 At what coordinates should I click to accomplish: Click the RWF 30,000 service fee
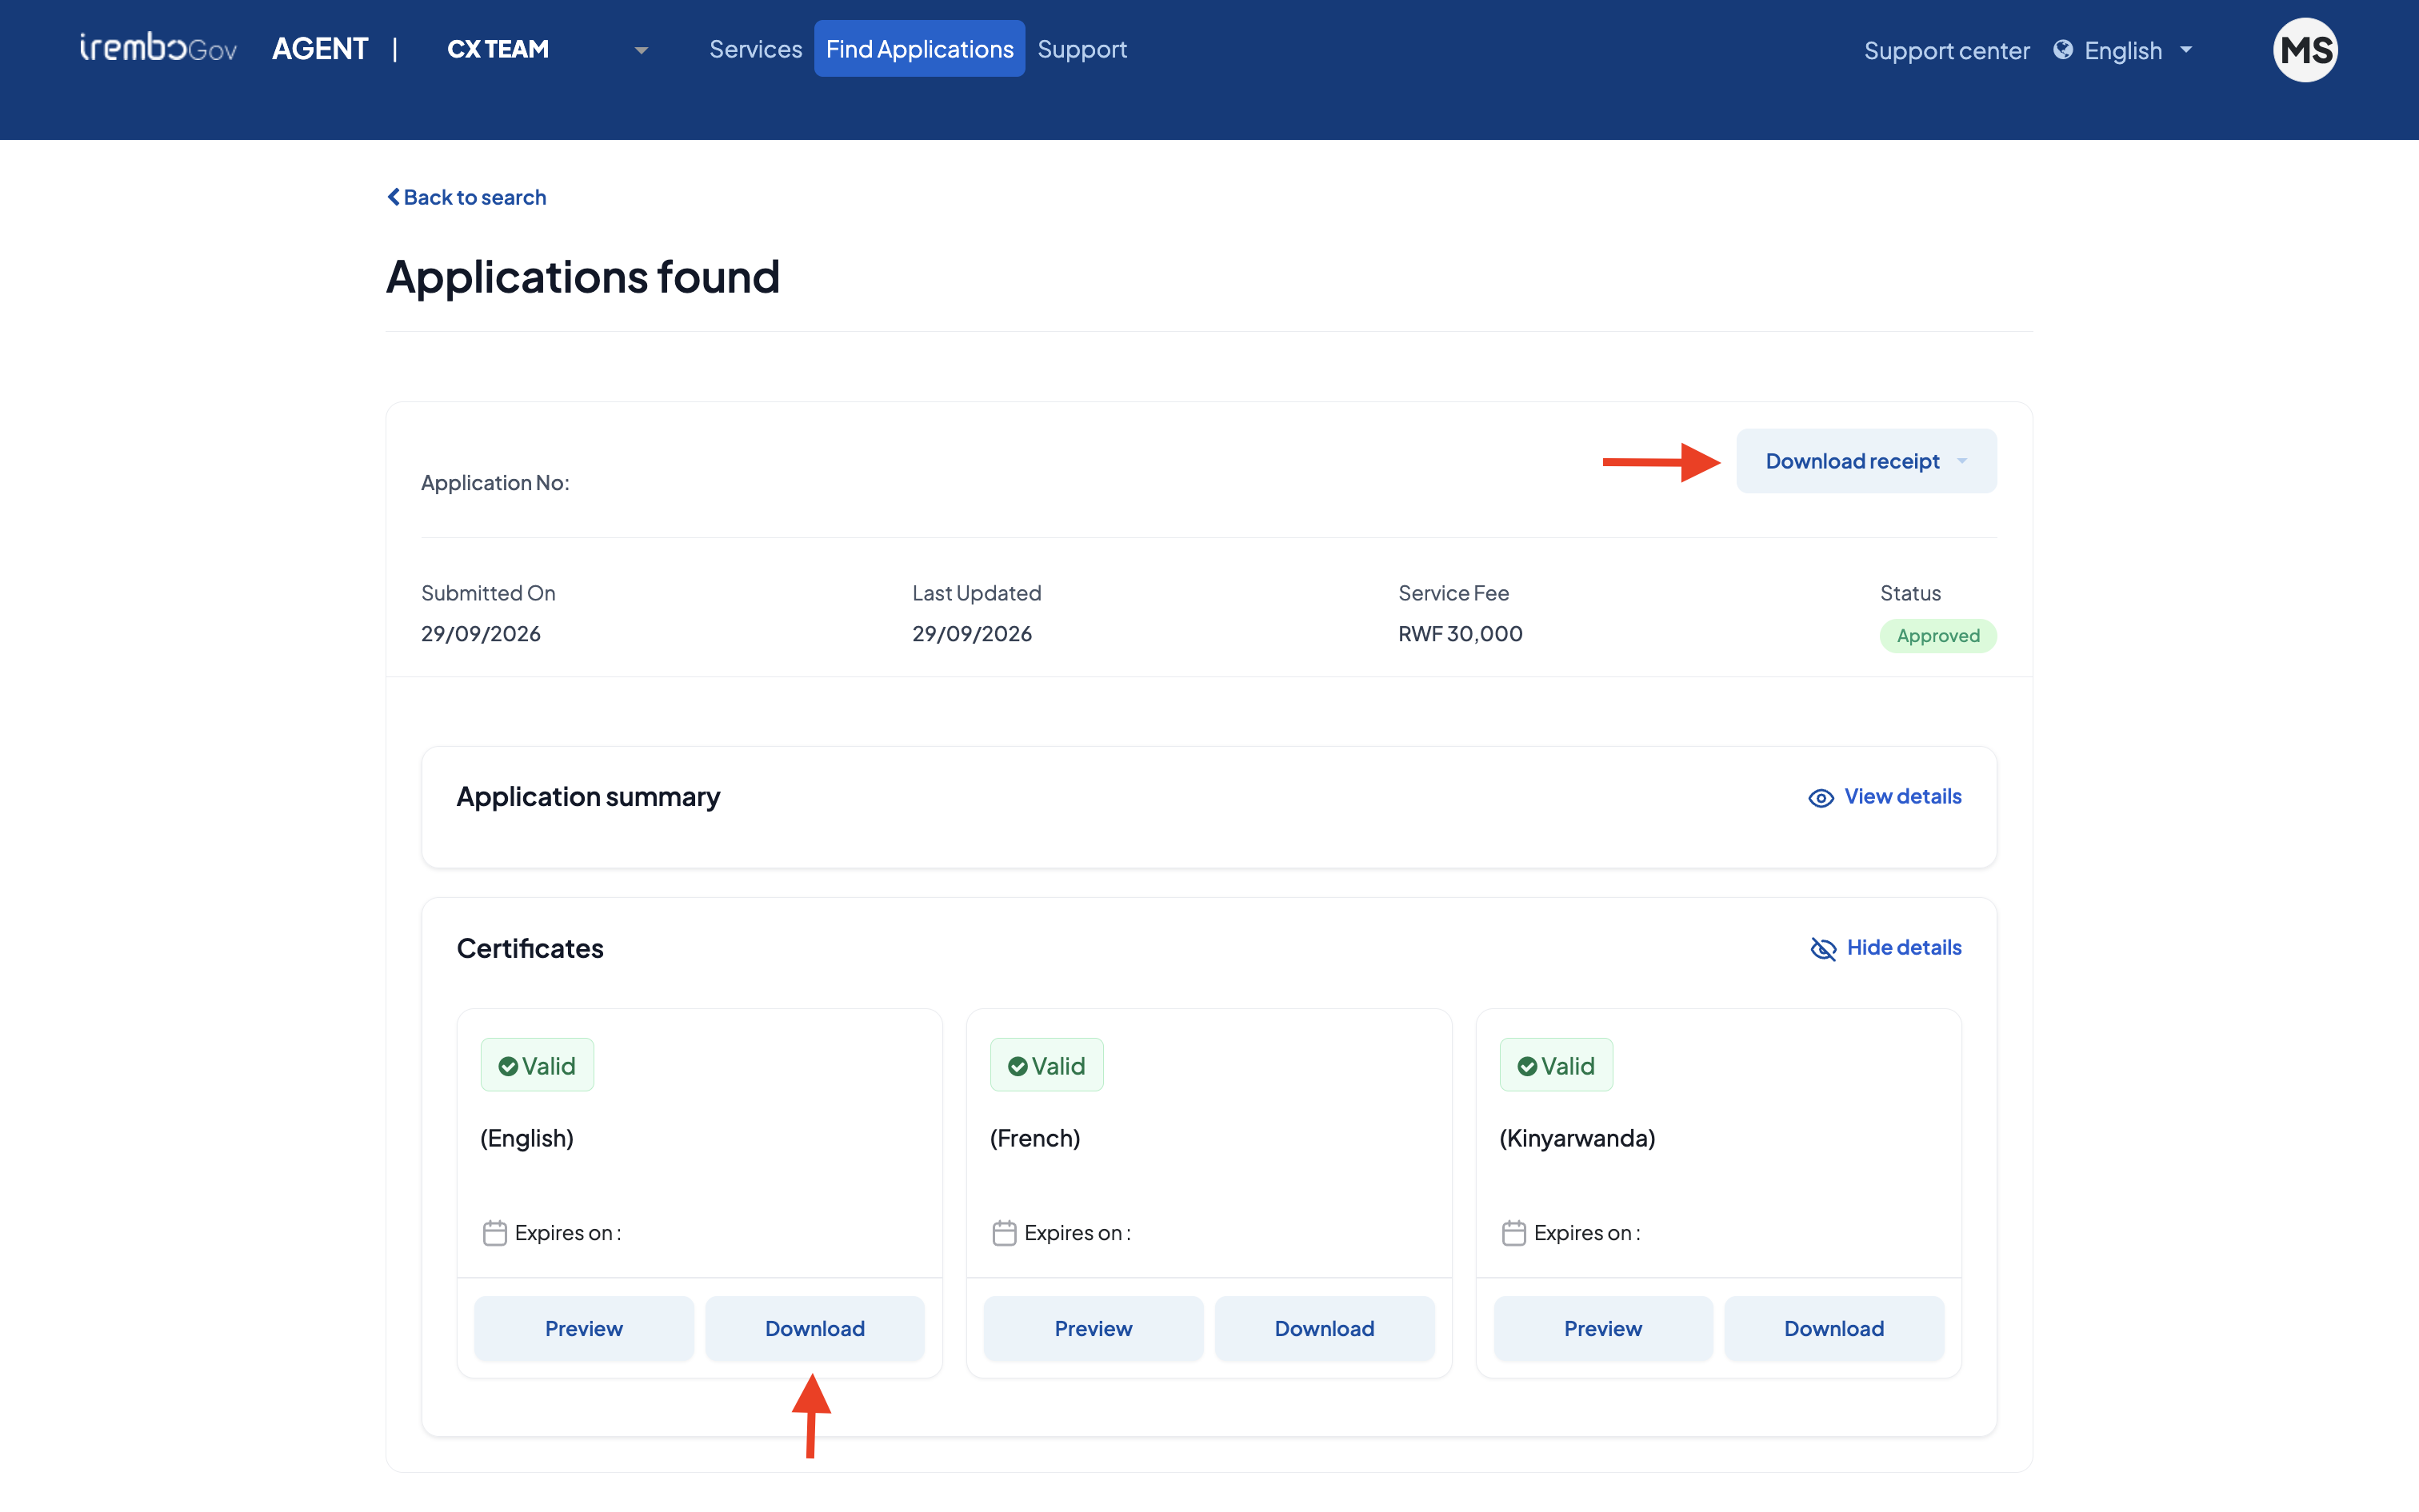pos(1460,634)
